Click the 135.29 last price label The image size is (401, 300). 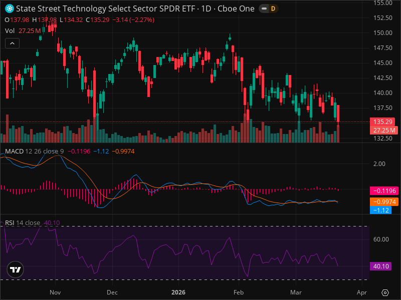pyautogui.click(x=382, y=121)
